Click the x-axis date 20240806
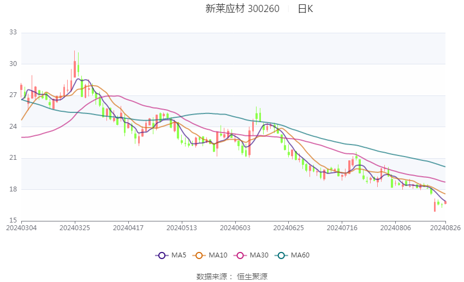The width and height of the screenshot is (464, 282). tap(396, 228)
